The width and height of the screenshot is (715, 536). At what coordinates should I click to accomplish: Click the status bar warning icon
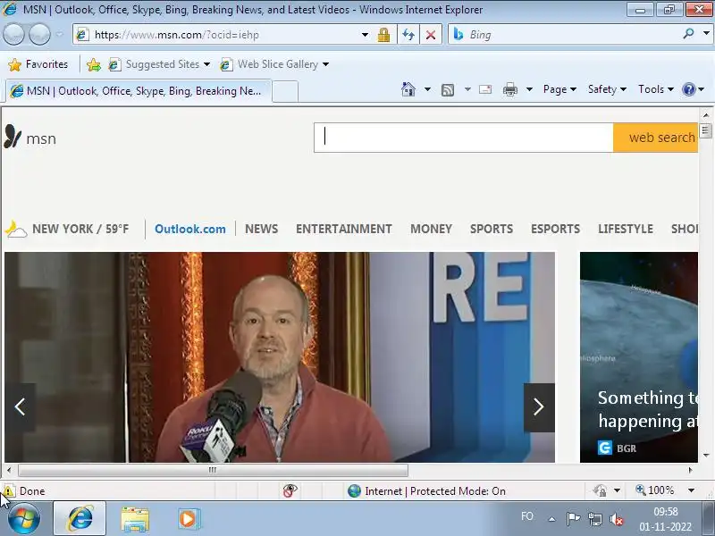[x=8, y=490]
